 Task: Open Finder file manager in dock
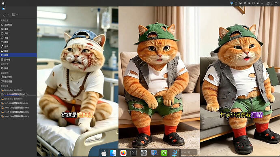coord(113,153)
